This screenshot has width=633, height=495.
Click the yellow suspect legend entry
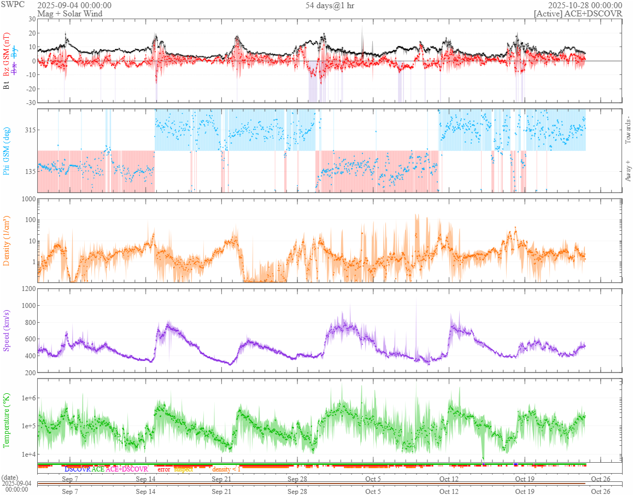183,469
